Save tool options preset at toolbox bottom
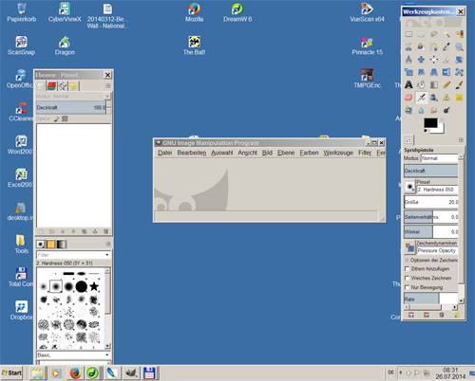Screen dimensions: 475x381 pos(410,315)
